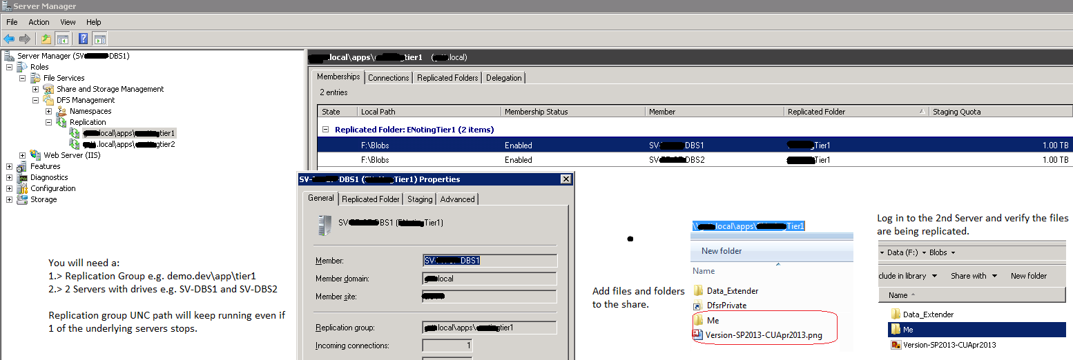Sort by the Membership Status column header

573,111
